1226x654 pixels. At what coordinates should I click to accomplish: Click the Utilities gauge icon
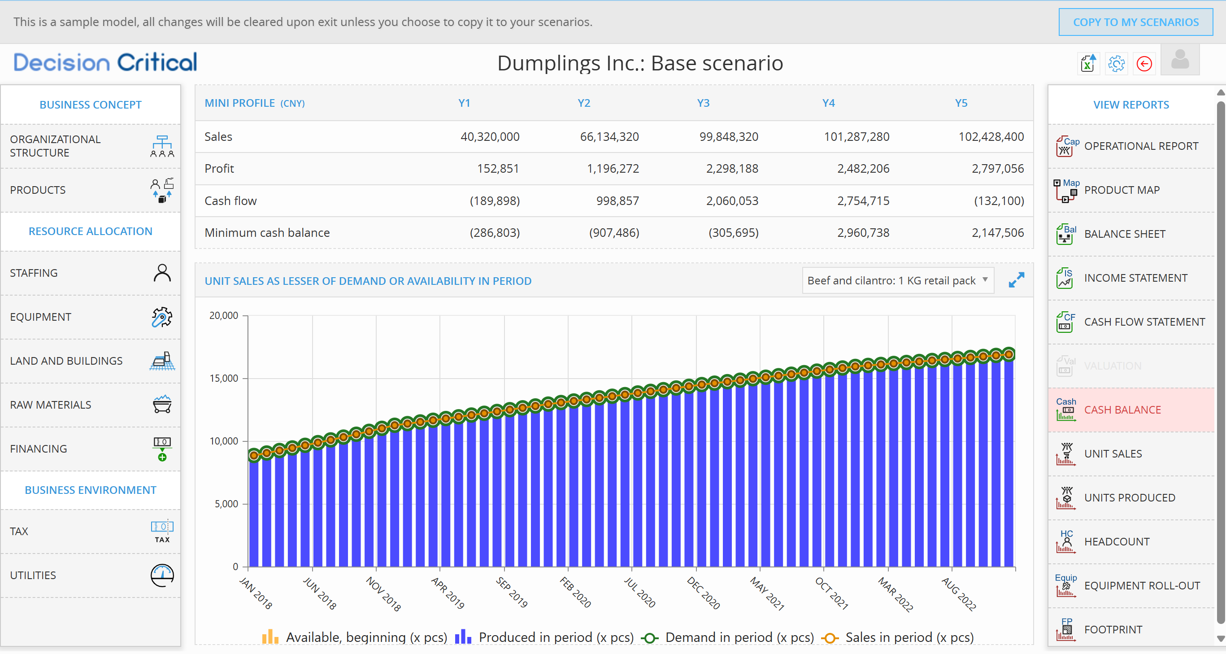[x=162, y=575]
